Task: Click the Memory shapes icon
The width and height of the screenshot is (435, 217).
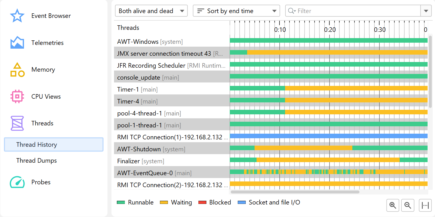Action: (x=17, y=70)
